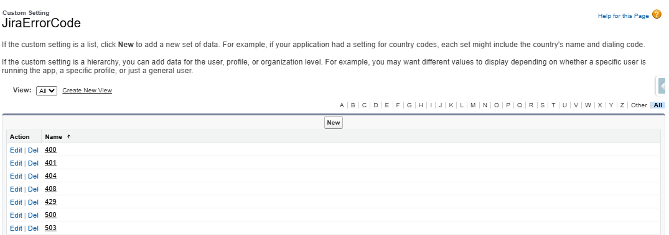669x235 pixels.
Task: Edit the 400 error code record
Action: pyautogui.click(x=16, y=150)
